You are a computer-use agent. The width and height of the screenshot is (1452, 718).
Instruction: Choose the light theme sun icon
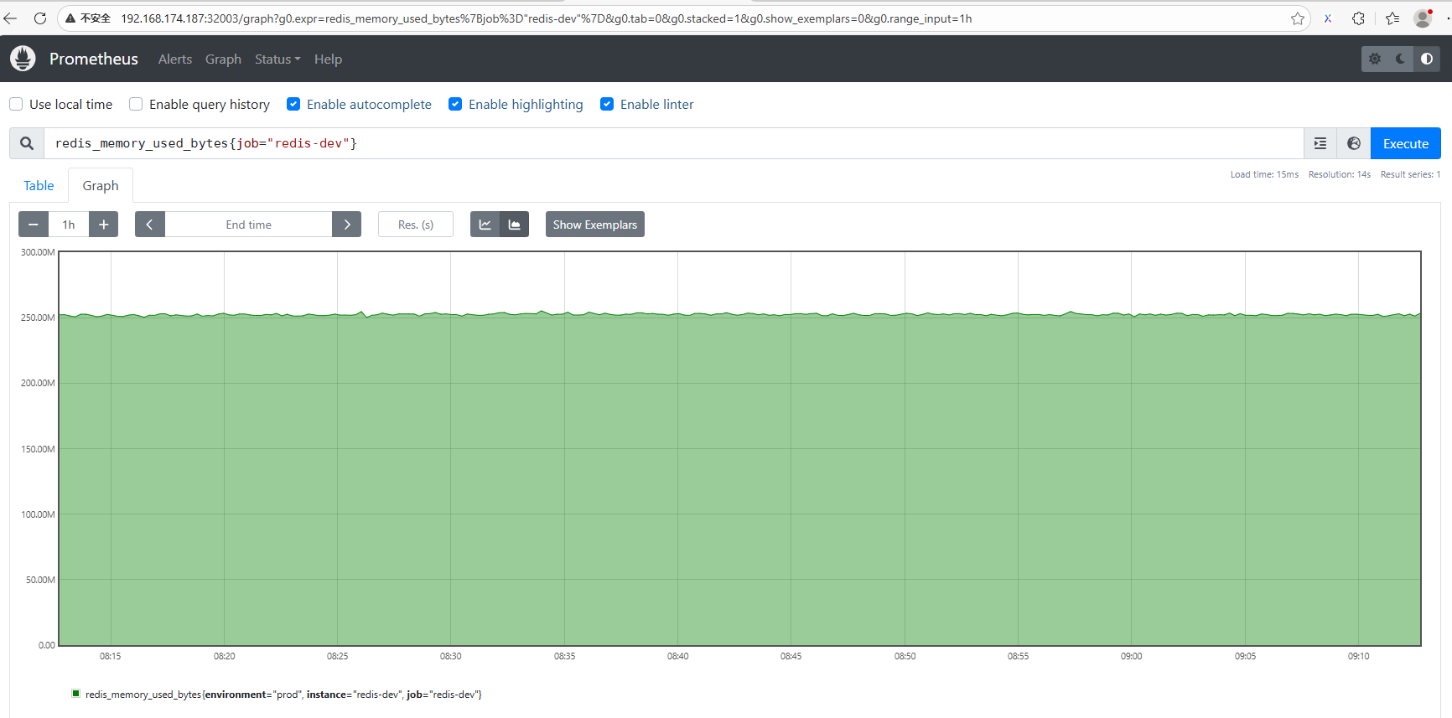pyautogui.click(x=1375, y=59)
